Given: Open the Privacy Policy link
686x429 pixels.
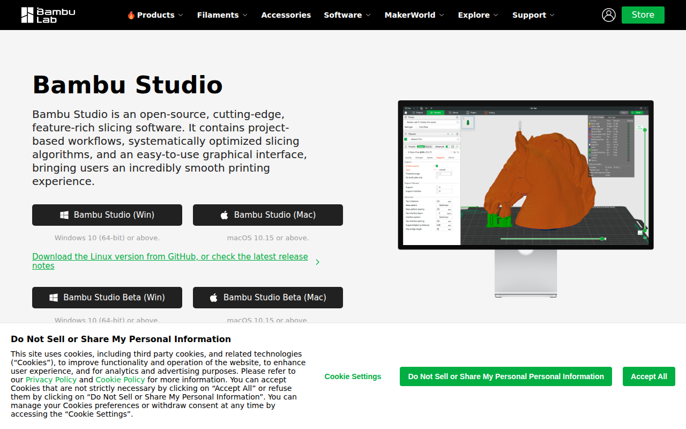Looking at the screenshot, I should pyautogui.click(x=51, y=380).
